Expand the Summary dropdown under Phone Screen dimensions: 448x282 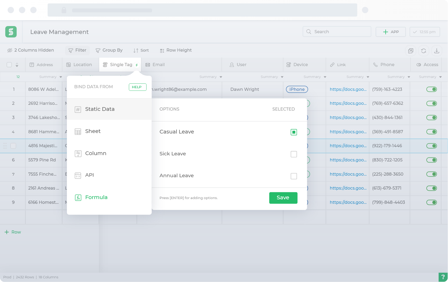coord(399,77)
